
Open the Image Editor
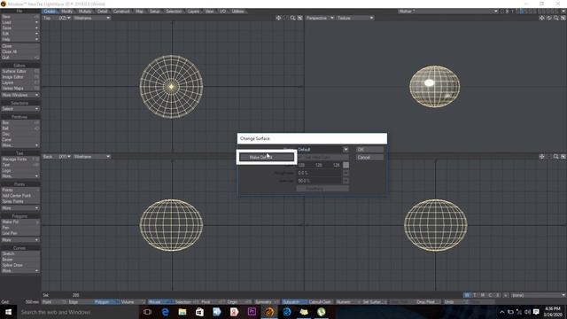[x=20, y=77]
